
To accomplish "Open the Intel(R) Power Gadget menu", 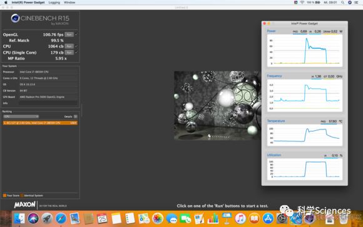I will coord(28,3).
